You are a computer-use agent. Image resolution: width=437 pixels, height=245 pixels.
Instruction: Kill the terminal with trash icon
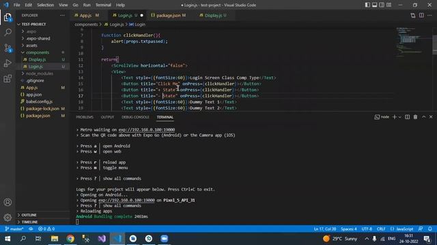click(415, 117)
